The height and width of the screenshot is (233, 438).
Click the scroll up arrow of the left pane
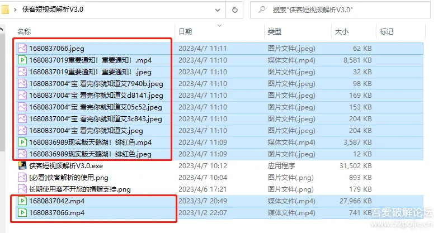[2, 28]
